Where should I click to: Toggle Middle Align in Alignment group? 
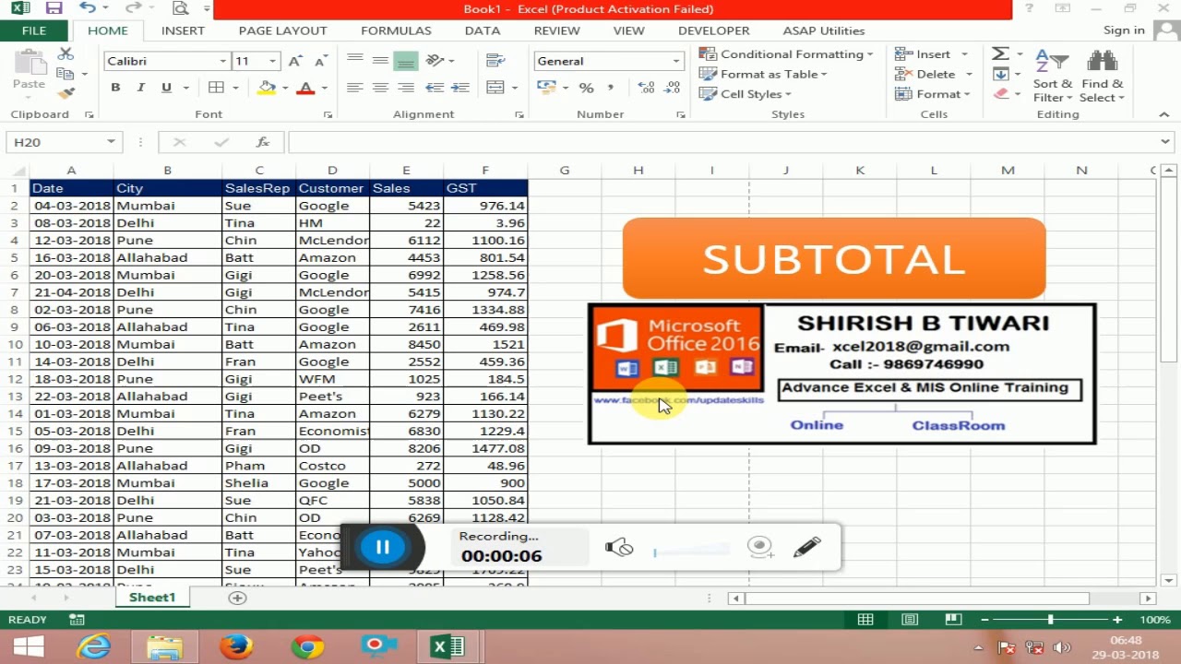[380, 61]
